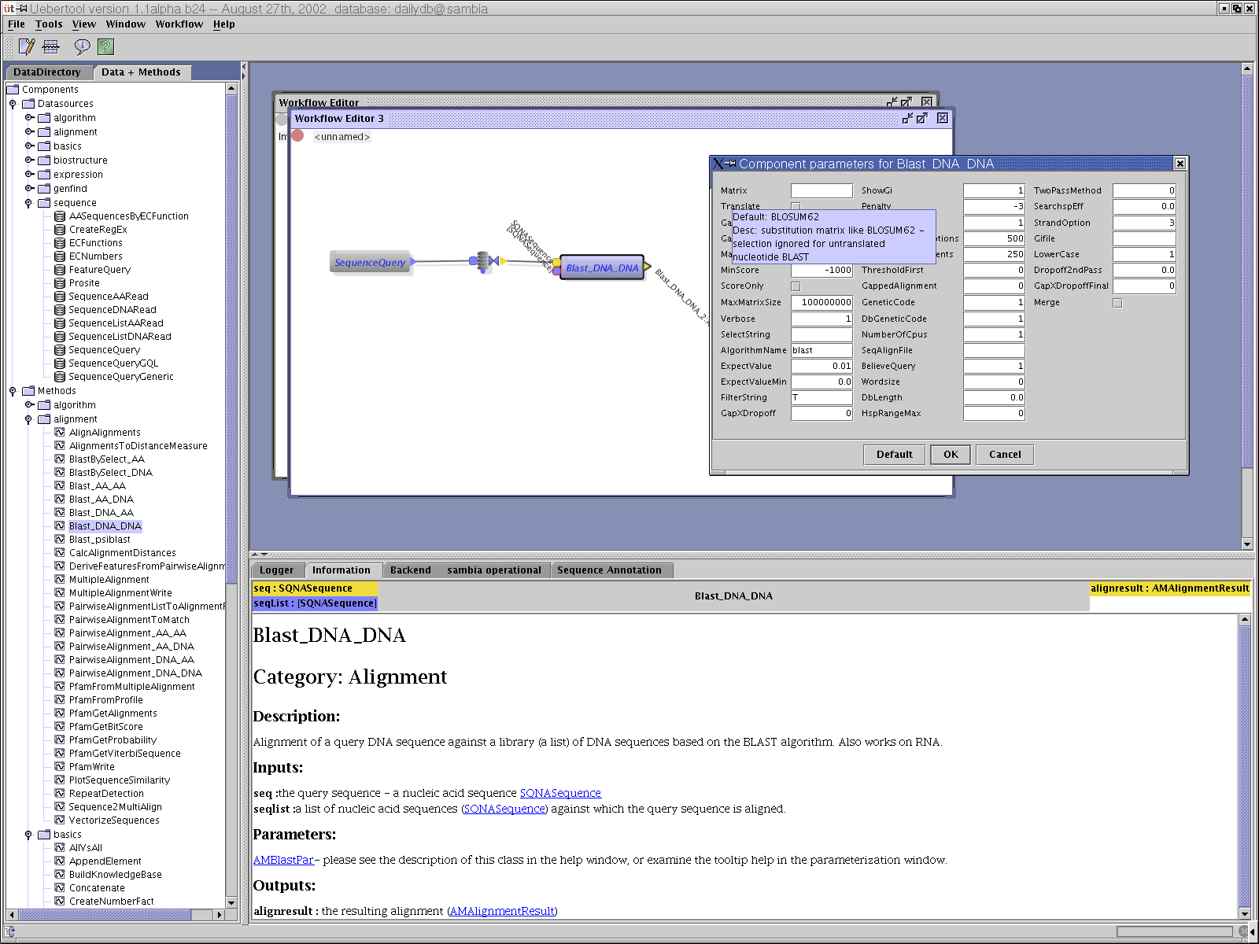Enable the Merge checkbox
The image size is (1259, 944).
tap(1117, 302)
